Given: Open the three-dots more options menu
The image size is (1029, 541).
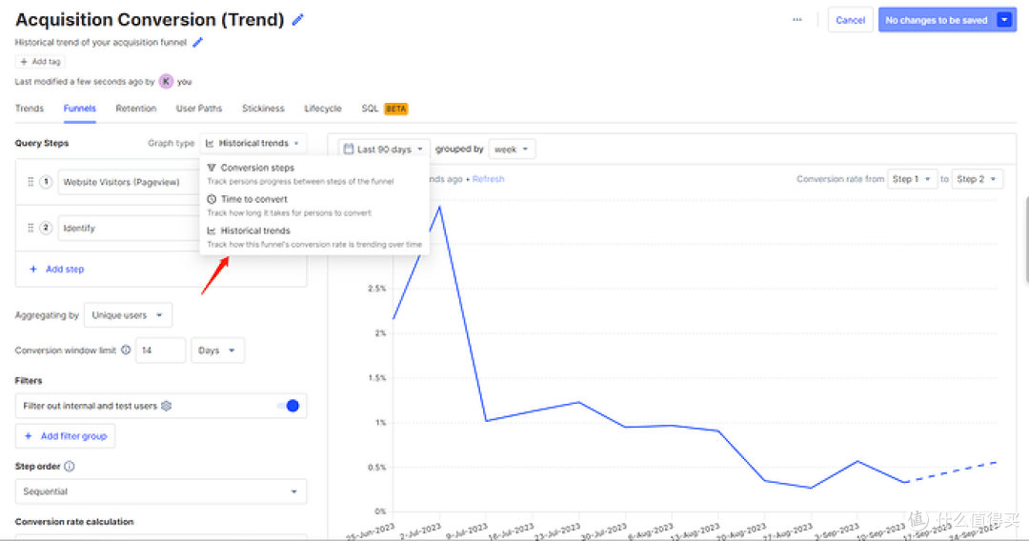Looking at the screenshot, I should point(797,20).
